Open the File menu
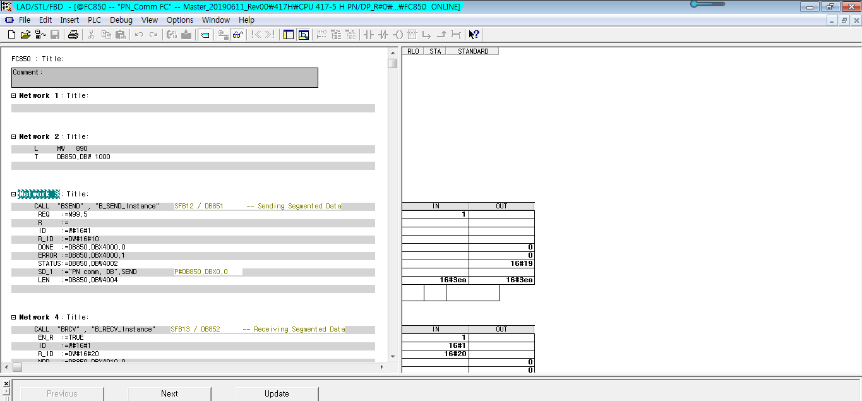 tap(25, 20)
